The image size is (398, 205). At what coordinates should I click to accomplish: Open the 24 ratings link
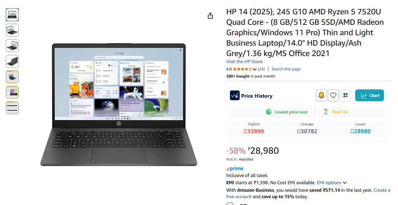(x=261, y=69)
